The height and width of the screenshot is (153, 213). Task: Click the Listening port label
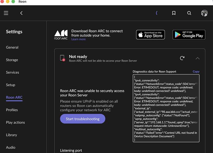pyautogui.click(x=71, y=151)
